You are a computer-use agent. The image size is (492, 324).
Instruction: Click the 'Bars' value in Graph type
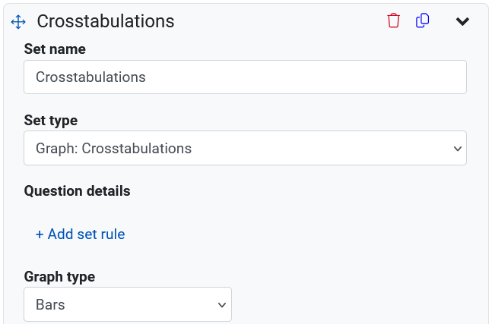click(50, 304)
